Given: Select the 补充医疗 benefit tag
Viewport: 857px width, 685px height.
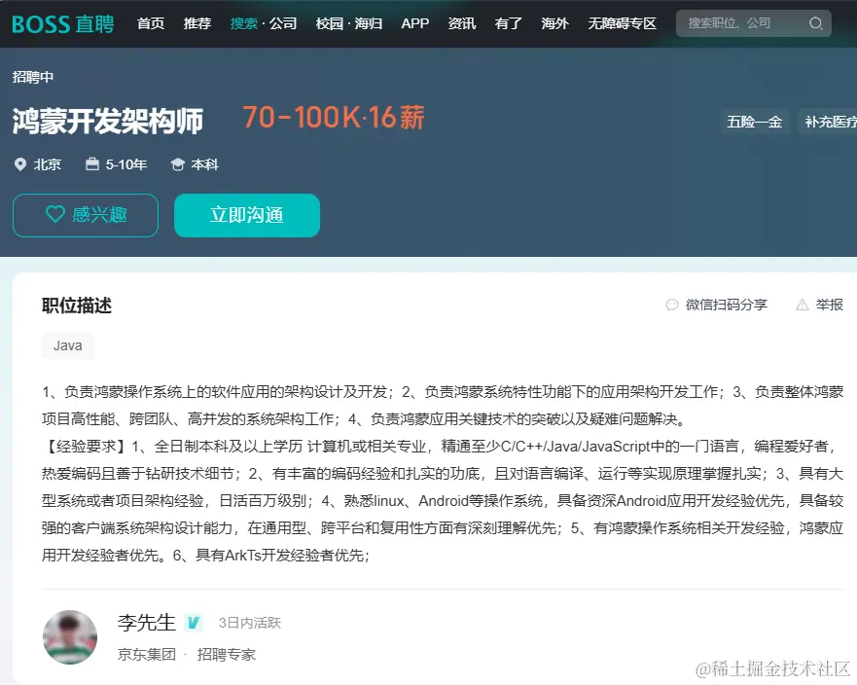Looking at the screenshot, I should pos(828,122).
